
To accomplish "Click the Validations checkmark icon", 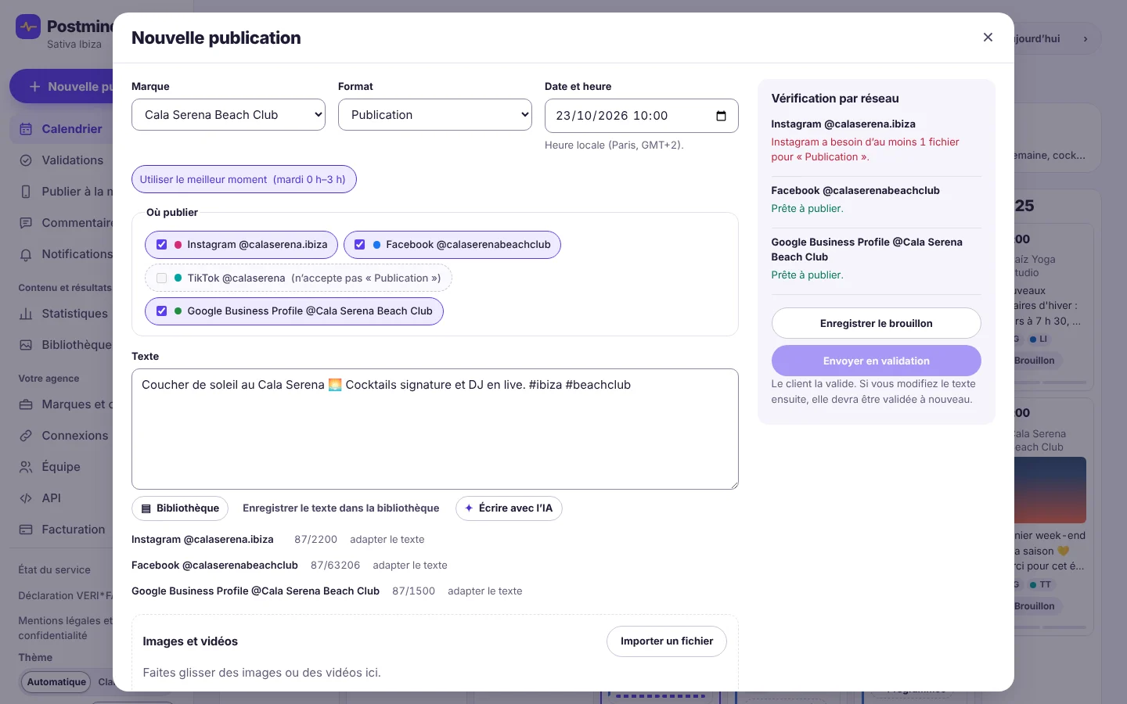I will (26, 160).
